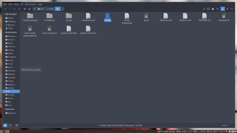Switch to compact view

click(232, 9)
